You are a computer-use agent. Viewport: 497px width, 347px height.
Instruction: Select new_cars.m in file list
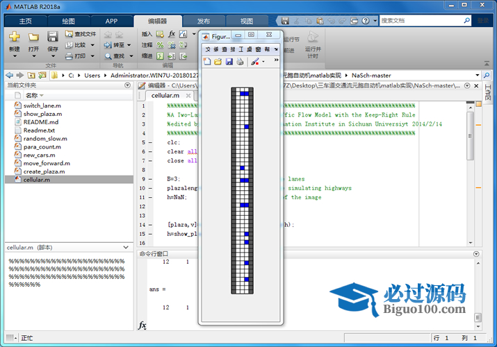tap(40, 155)
